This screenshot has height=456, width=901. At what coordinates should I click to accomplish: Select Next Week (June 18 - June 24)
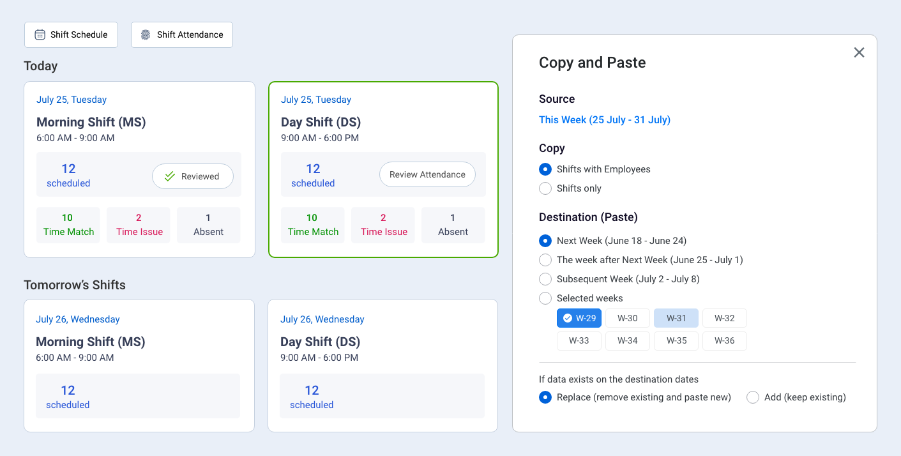click(545, 241)
